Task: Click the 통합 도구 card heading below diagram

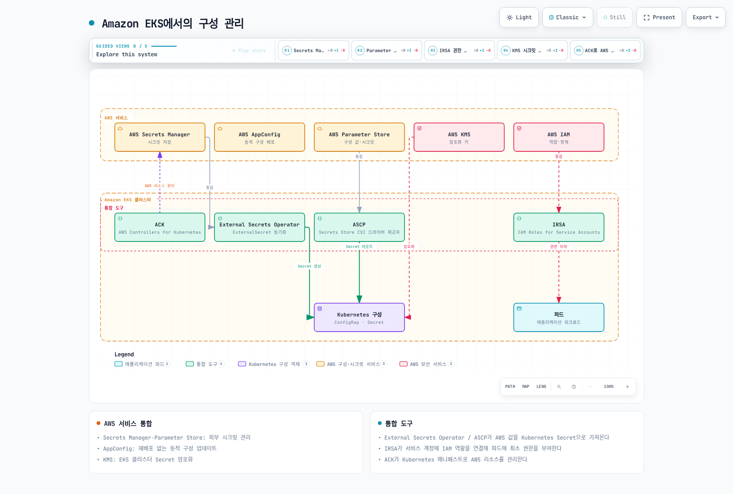Action: [x=399, y=424]
